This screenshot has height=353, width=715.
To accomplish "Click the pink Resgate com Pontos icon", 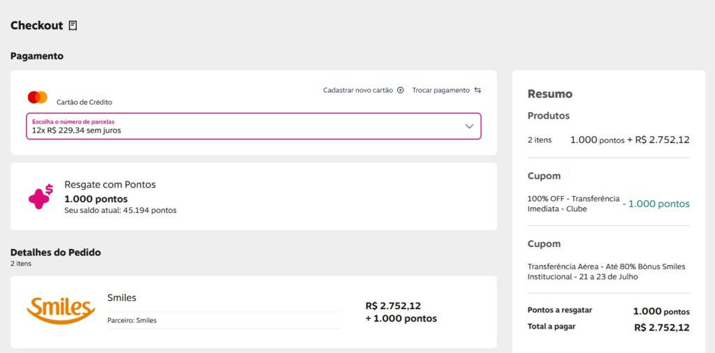I will [40, 197].
